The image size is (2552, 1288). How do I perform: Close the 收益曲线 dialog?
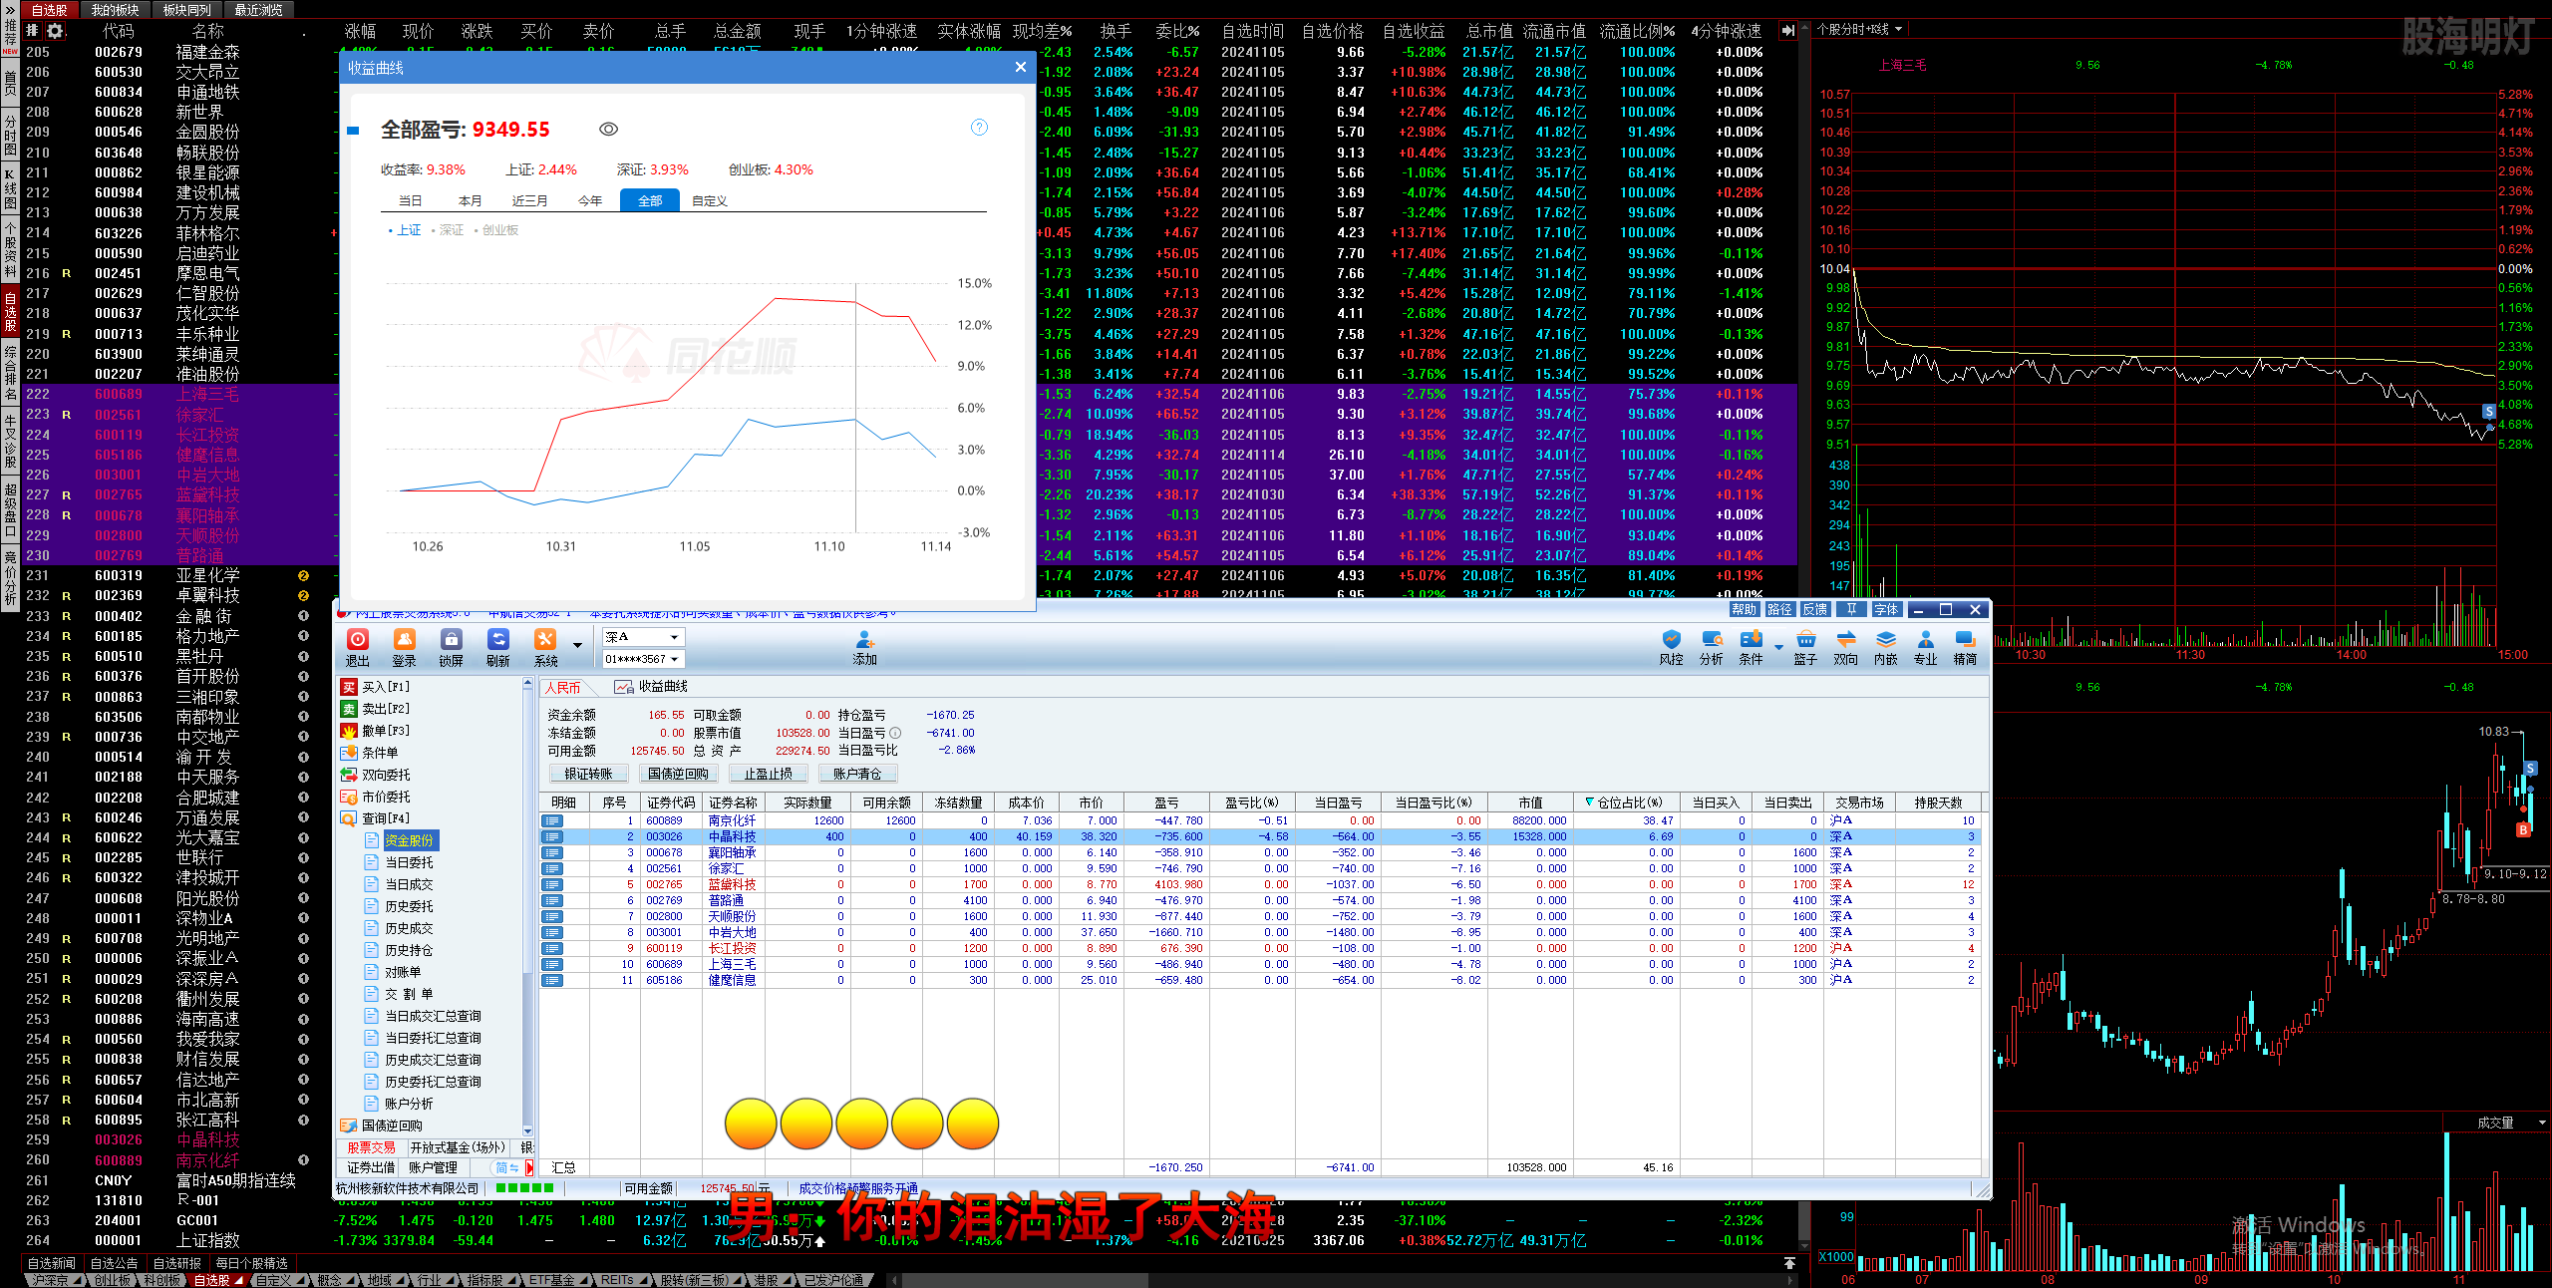1020,67
